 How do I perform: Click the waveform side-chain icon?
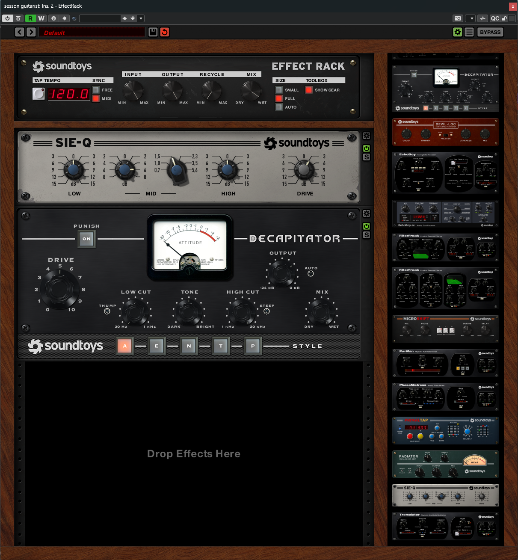(483, 18)
